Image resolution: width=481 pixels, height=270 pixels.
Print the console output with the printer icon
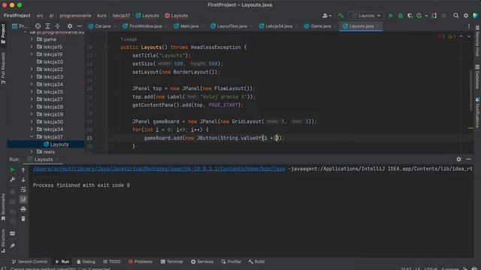(23, 209)
